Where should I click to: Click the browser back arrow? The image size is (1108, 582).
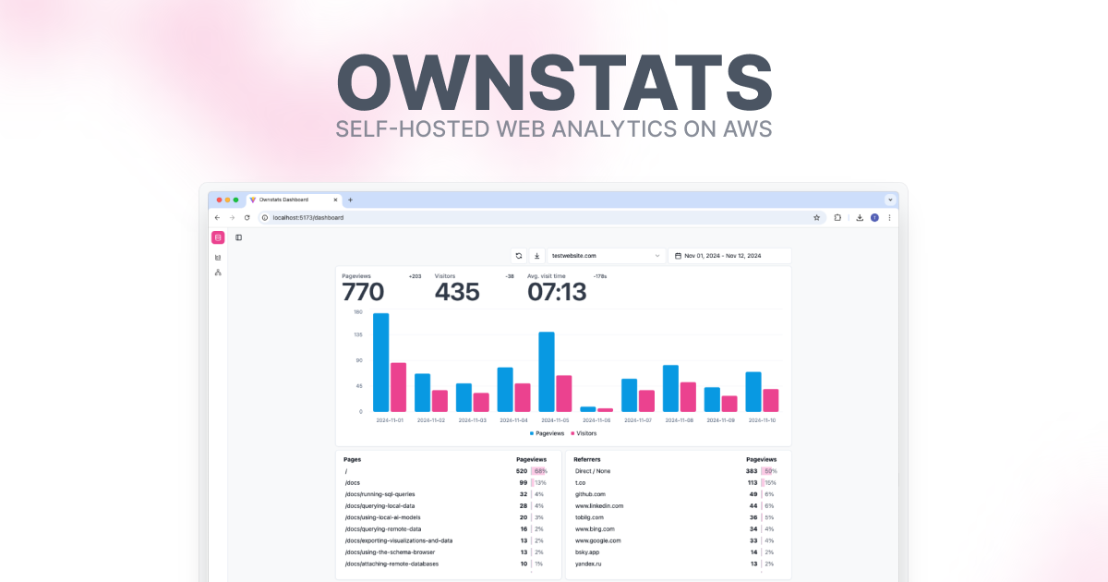[x=217, y=217]
